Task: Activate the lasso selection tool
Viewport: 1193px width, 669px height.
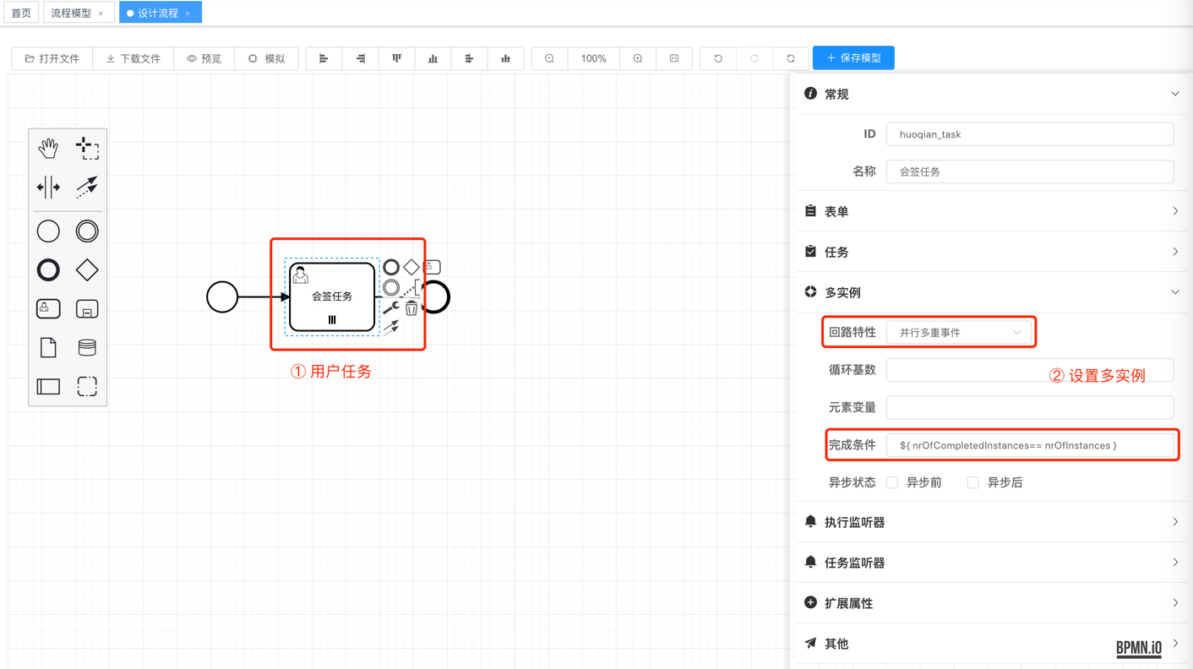Action: [87, 148]
